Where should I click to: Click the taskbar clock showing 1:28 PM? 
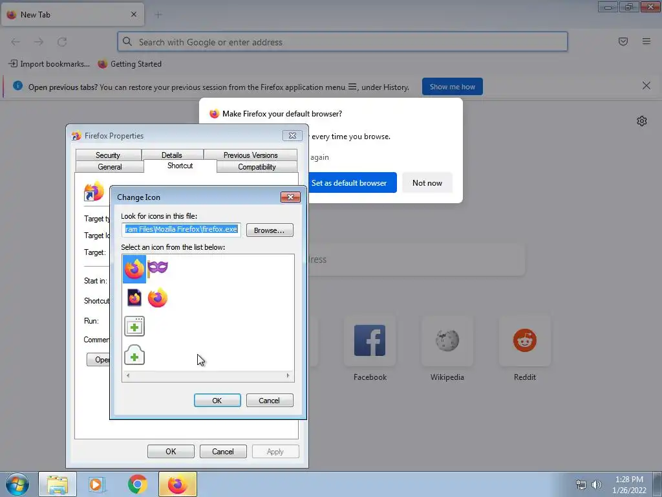[x=629, y=485]
